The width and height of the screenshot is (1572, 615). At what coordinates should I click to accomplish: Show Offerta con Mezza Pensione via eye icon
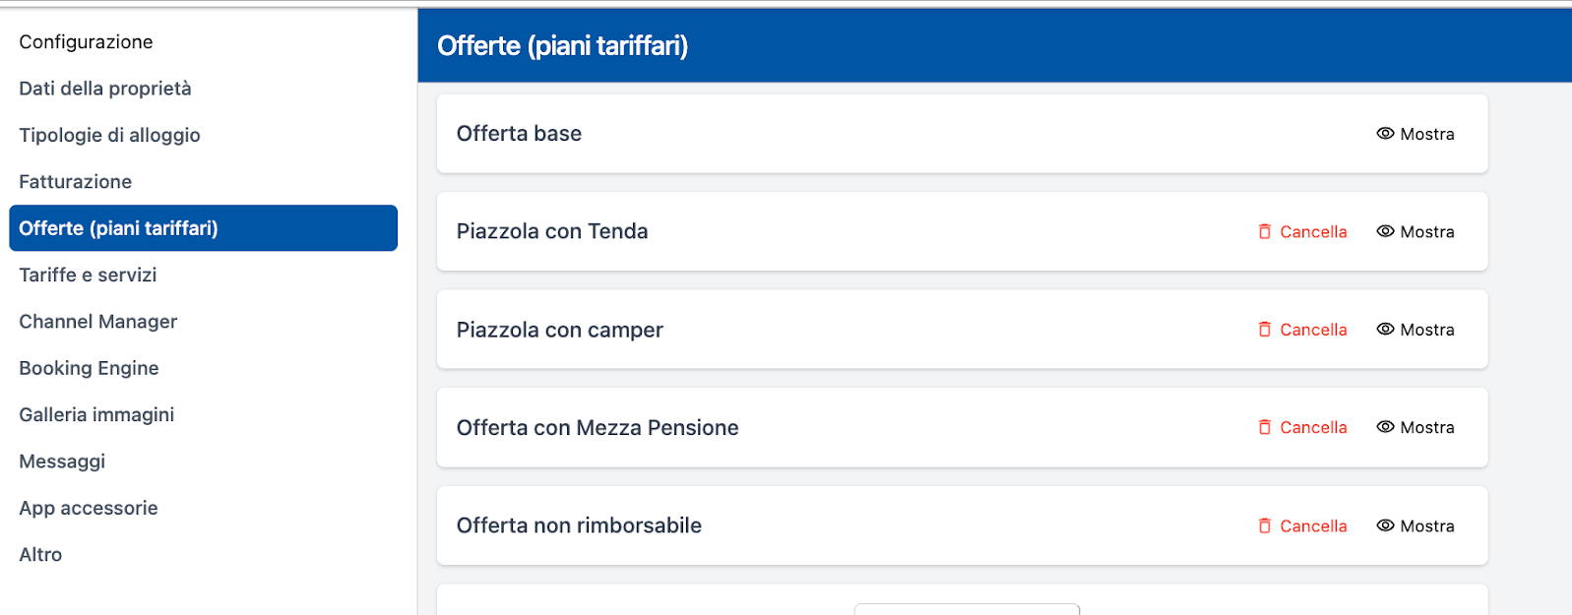point(1385,427)
